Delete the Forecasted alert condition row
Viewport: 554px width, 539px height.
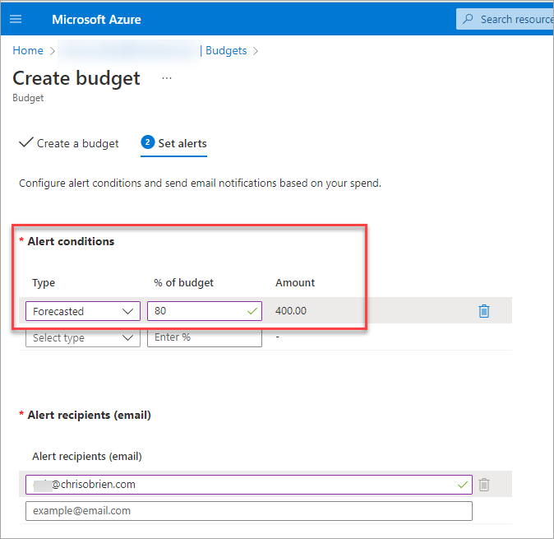click(484, 311)
